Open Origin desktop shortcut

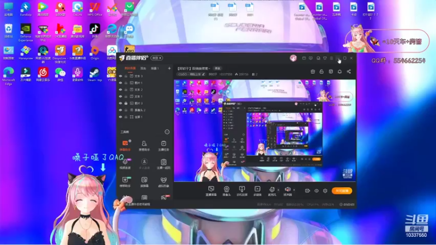tap(94, 53)
